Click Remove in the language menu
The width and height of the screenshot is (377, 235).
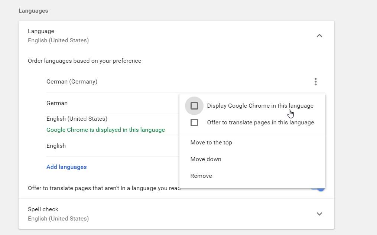tap(201, 176)
